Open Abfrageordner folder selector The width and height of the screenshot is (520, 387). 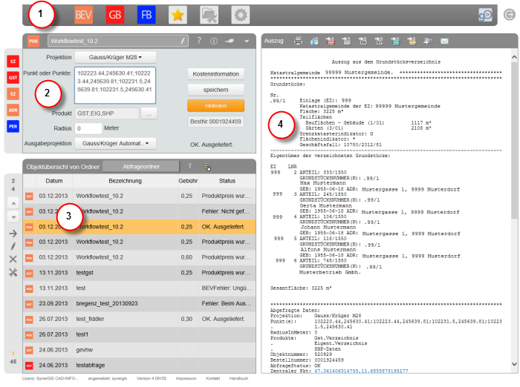141,167
